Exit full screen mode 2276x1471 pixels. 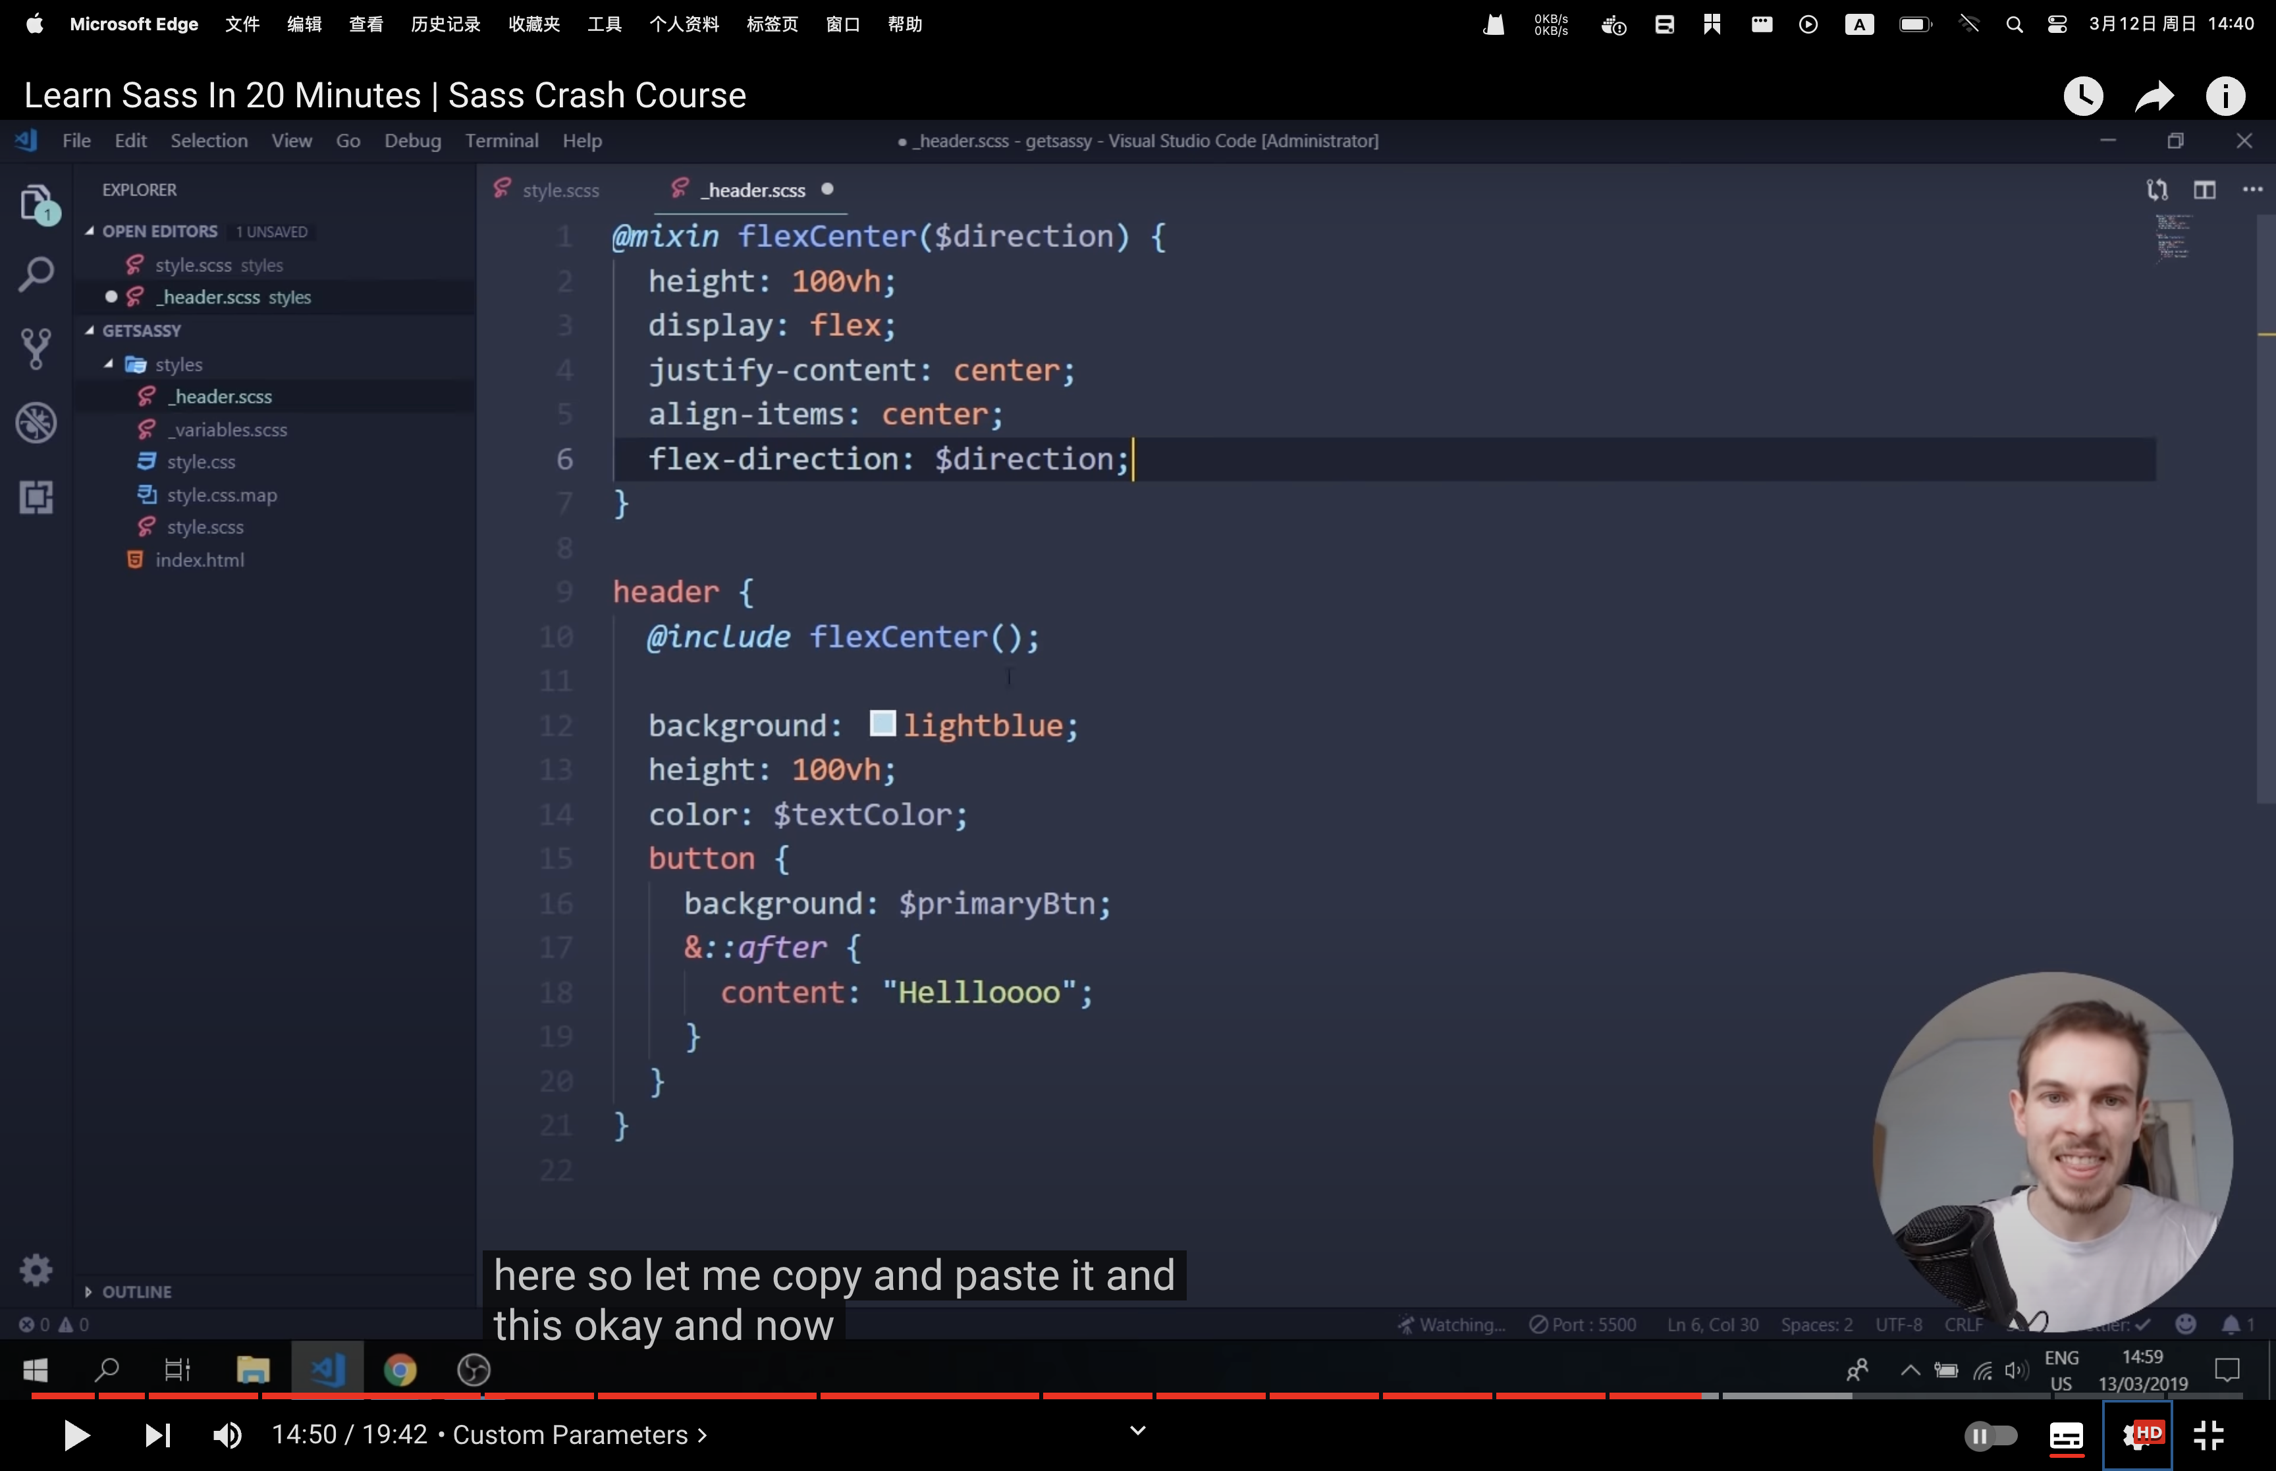pyautogui.click(x=2208, y=1435)
